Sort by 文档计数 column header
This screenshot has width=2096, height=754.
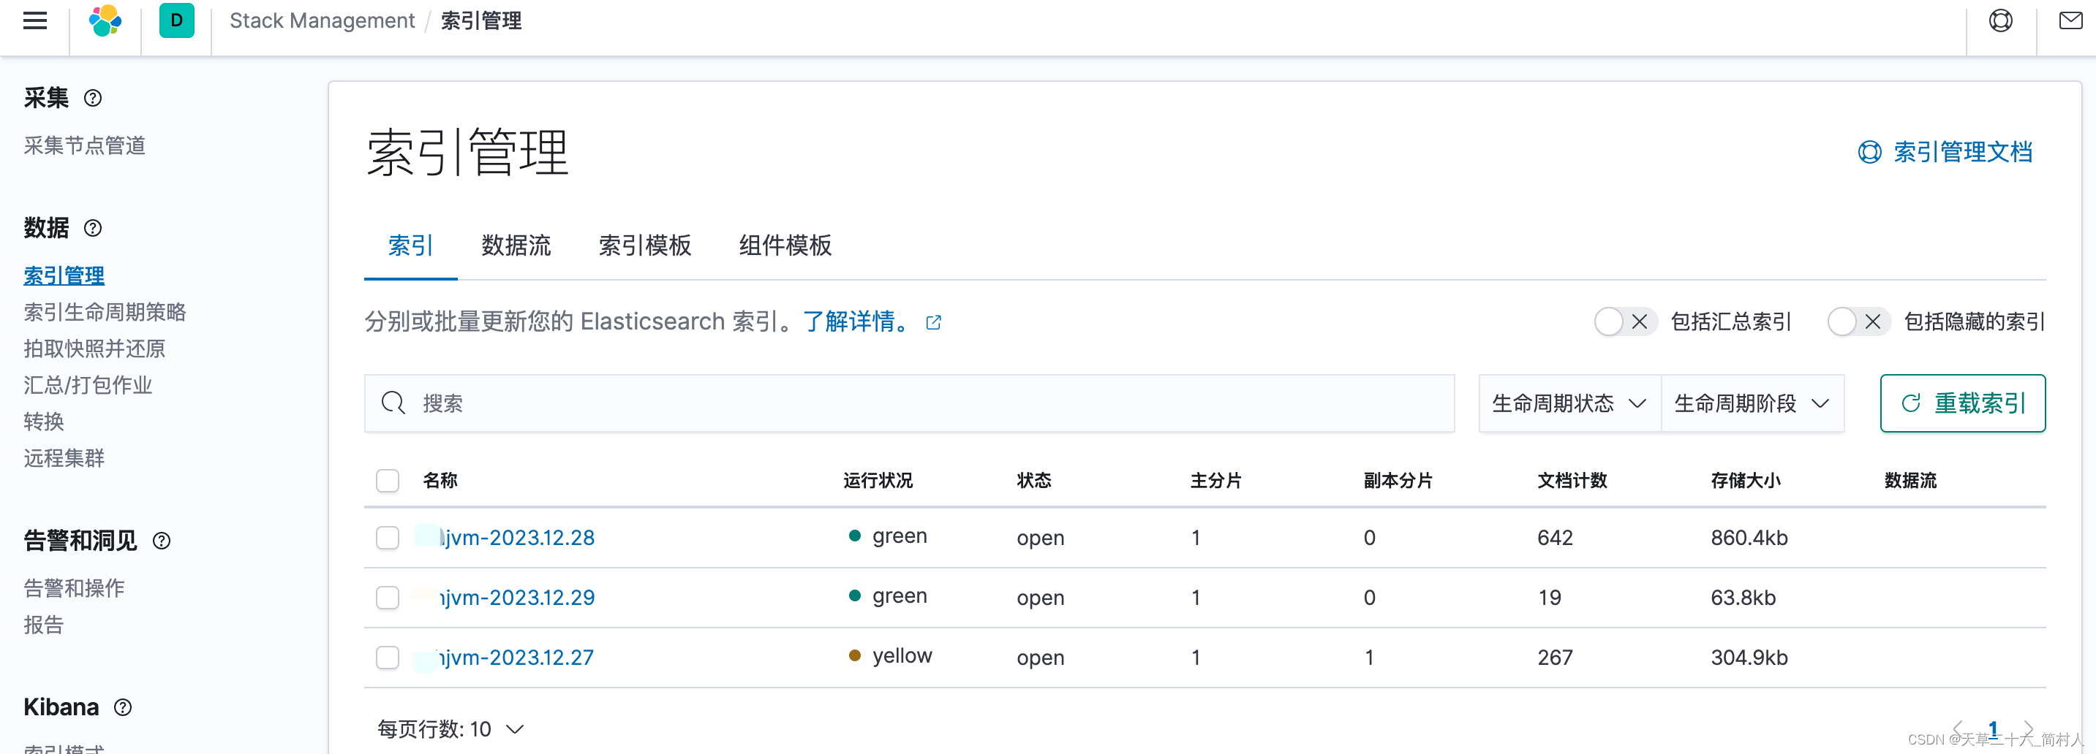1572,480
